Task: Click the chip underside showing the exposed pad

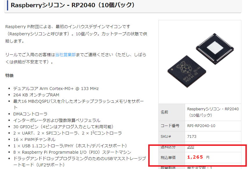Action: (215, 48)
